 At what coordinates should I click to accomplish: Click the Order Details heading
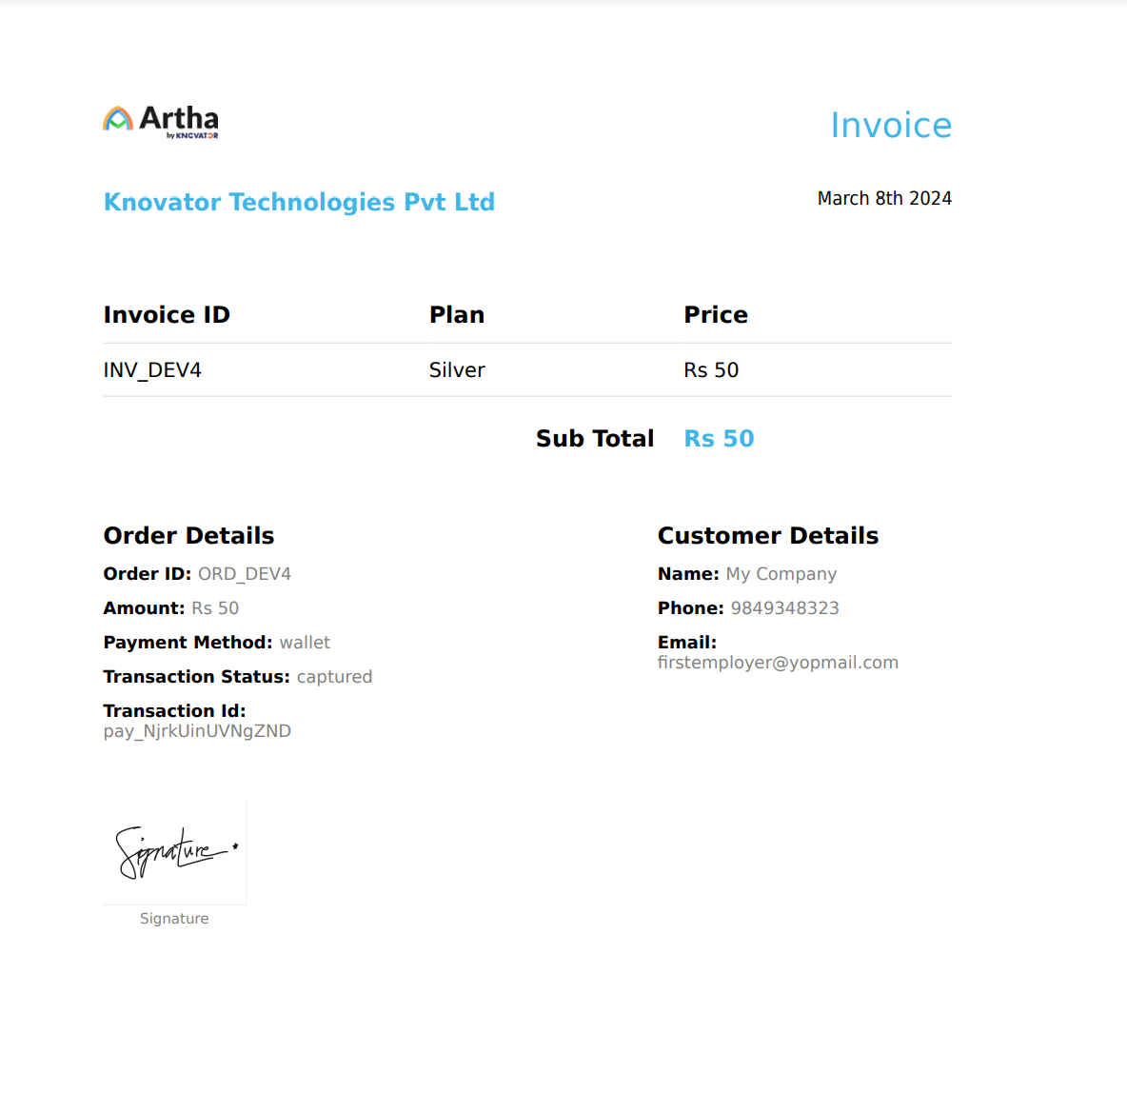pos(188,536)
